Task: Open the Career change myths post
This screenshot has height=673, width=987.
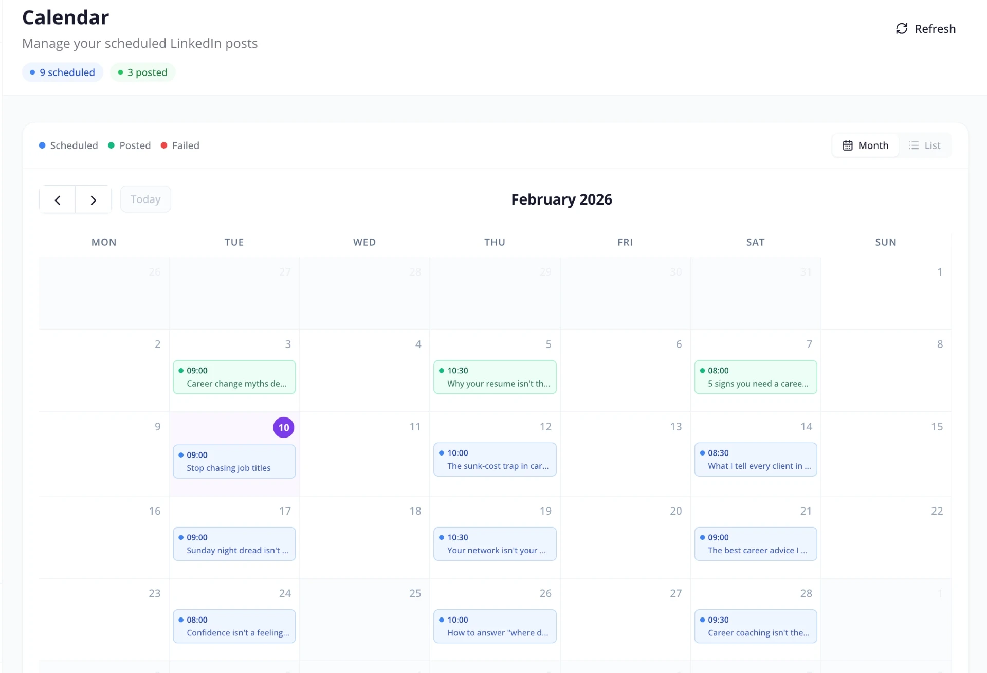Action: [x=234, y=377]
